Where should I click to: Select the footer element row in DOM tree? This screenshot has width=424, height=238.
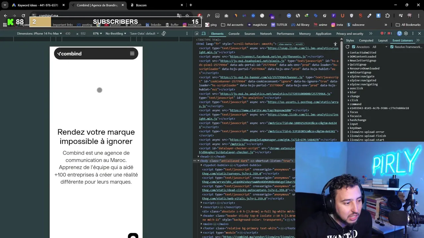coord(248,228)
